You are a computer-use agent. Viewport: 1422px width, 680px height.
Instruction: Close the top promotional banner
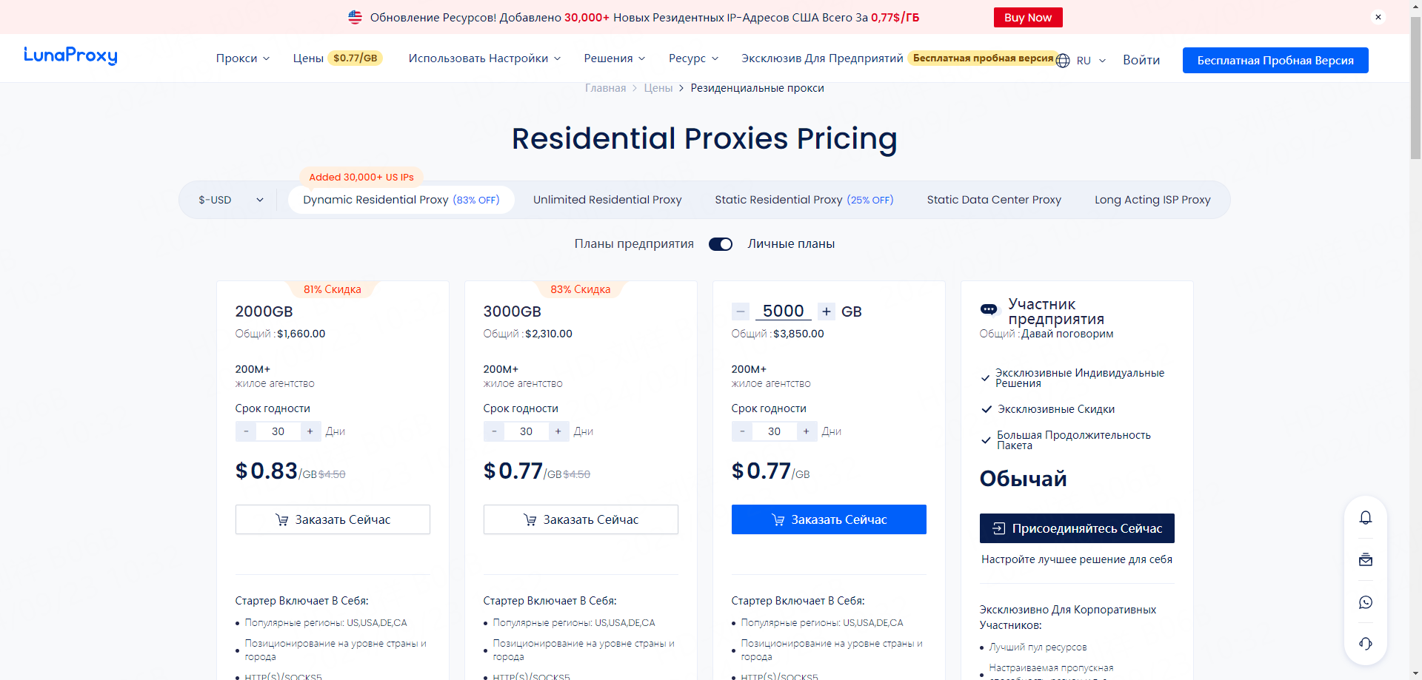pos(1378,17)
